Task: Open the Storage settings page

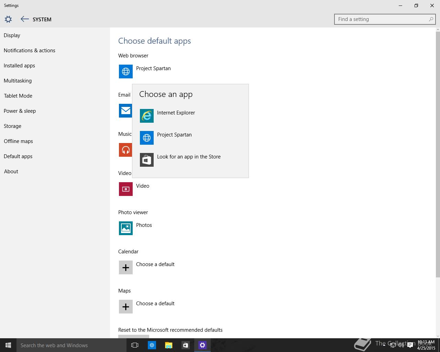Action: pos(12,126)
